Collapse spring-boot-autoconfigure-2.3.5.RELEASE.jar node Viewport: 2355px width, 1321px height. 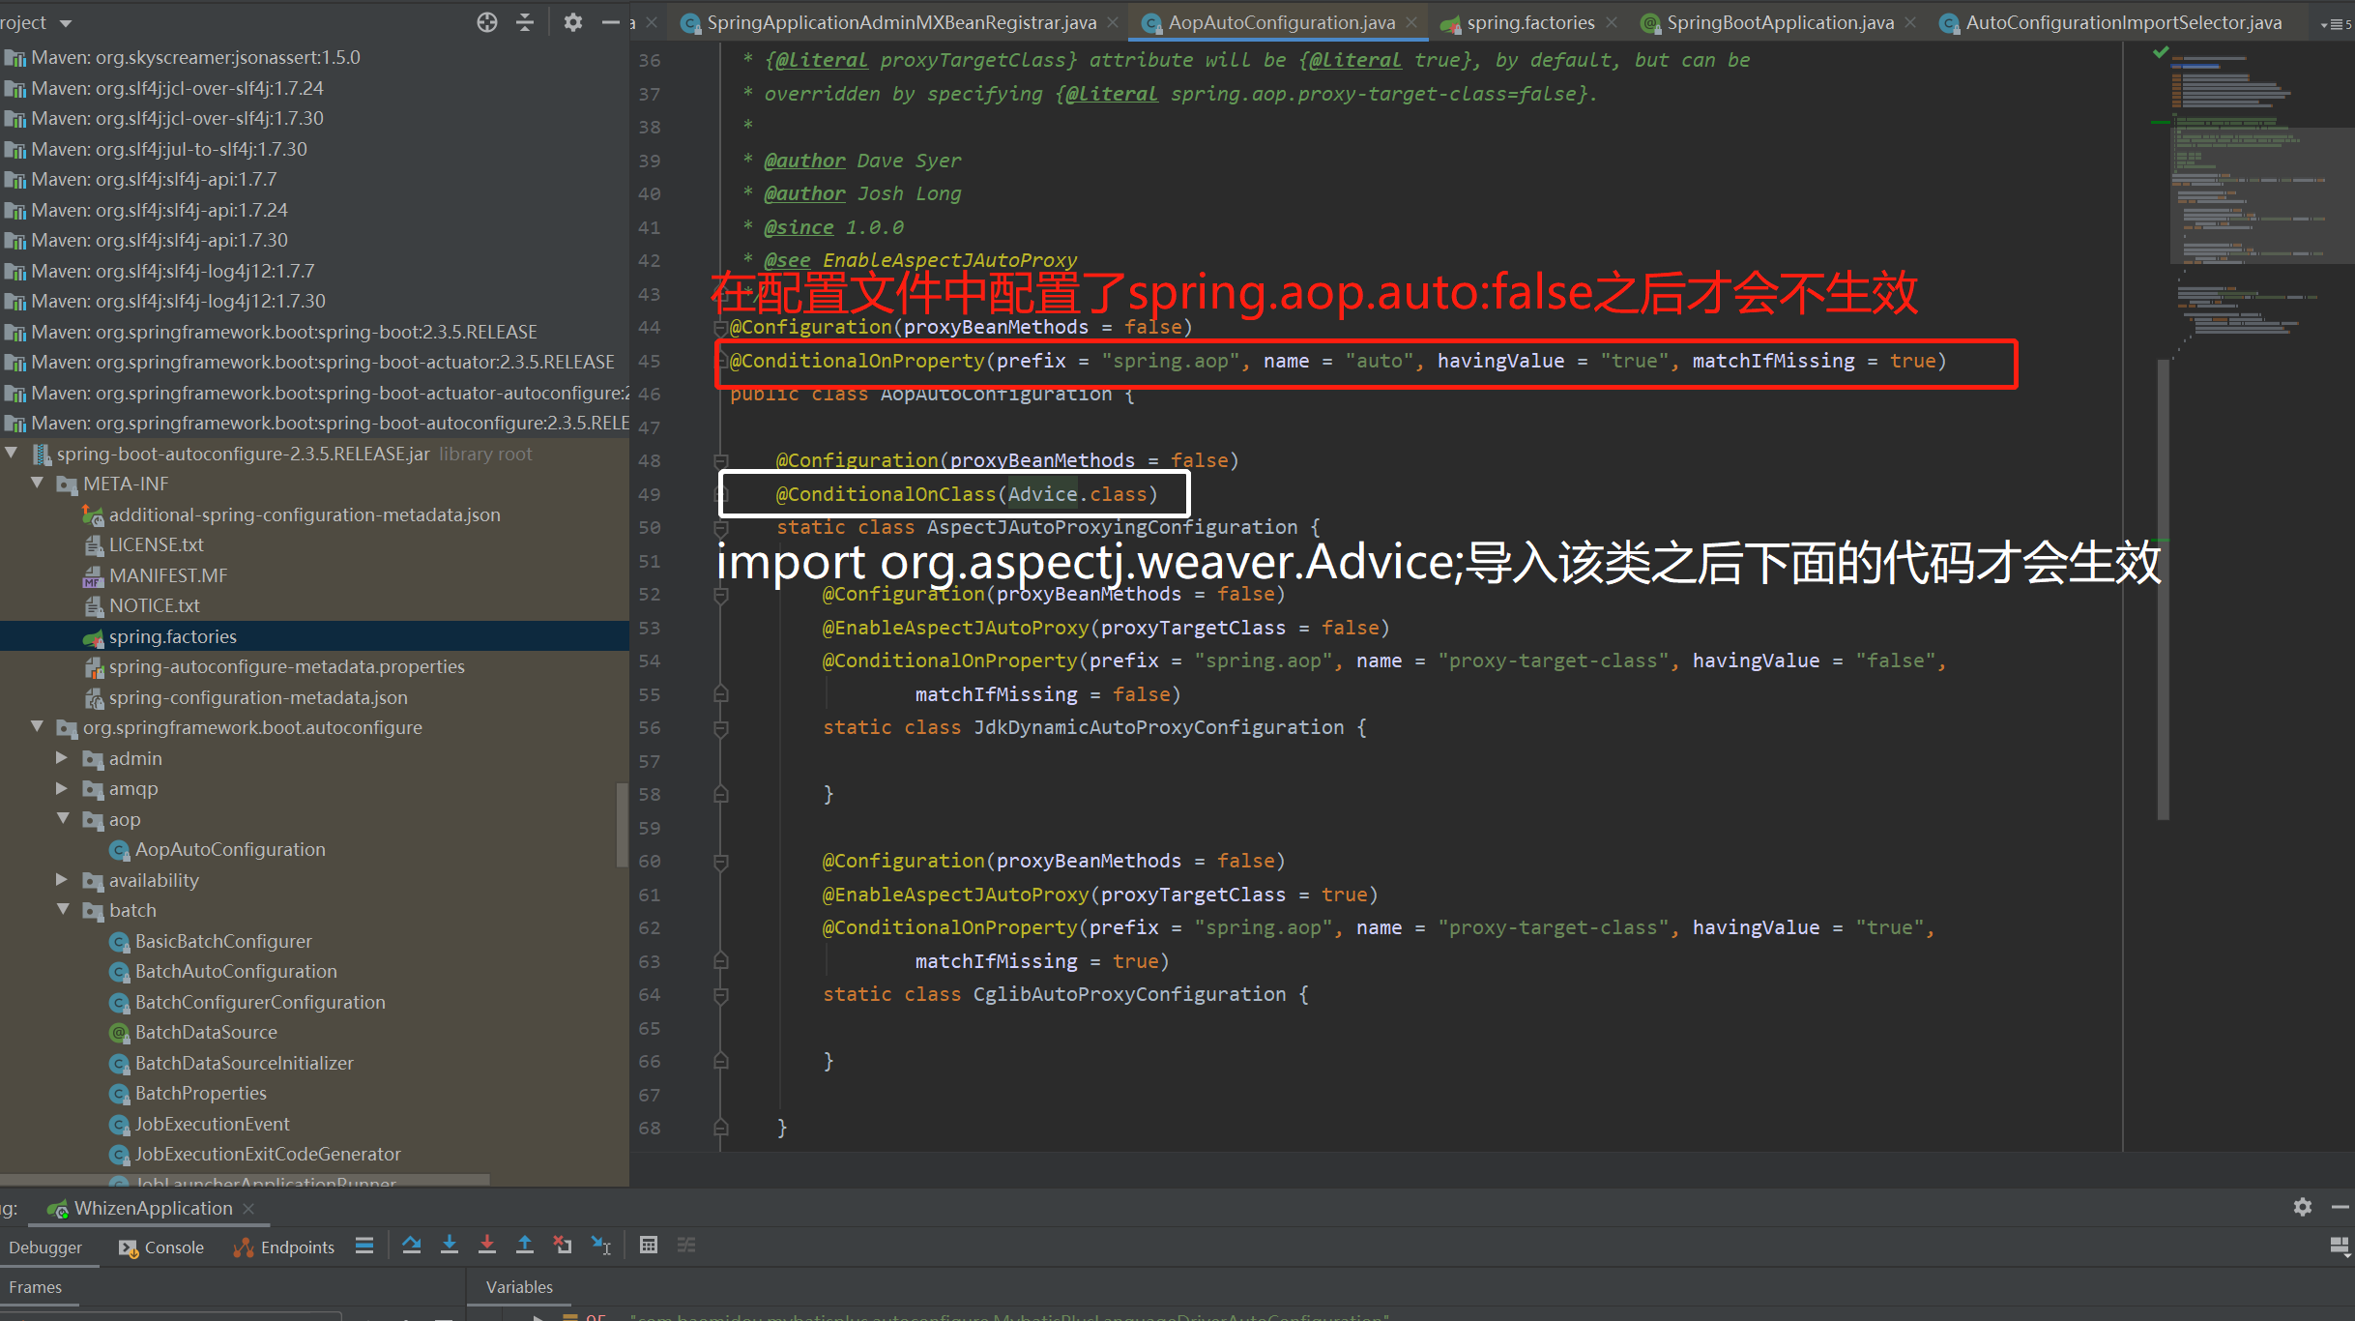point(13,453)
